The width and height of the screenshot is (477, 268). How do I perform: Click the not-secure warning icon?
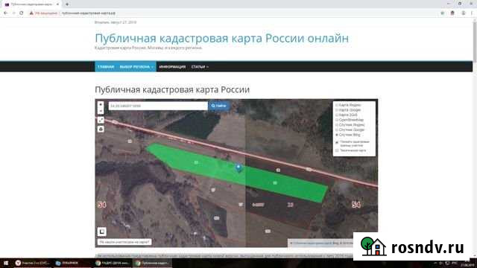point(31,13)
